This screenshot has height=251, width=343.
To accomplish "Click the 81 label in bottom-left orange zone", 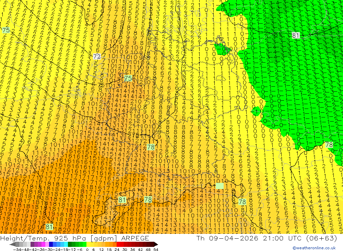I will tap(49, 227).
